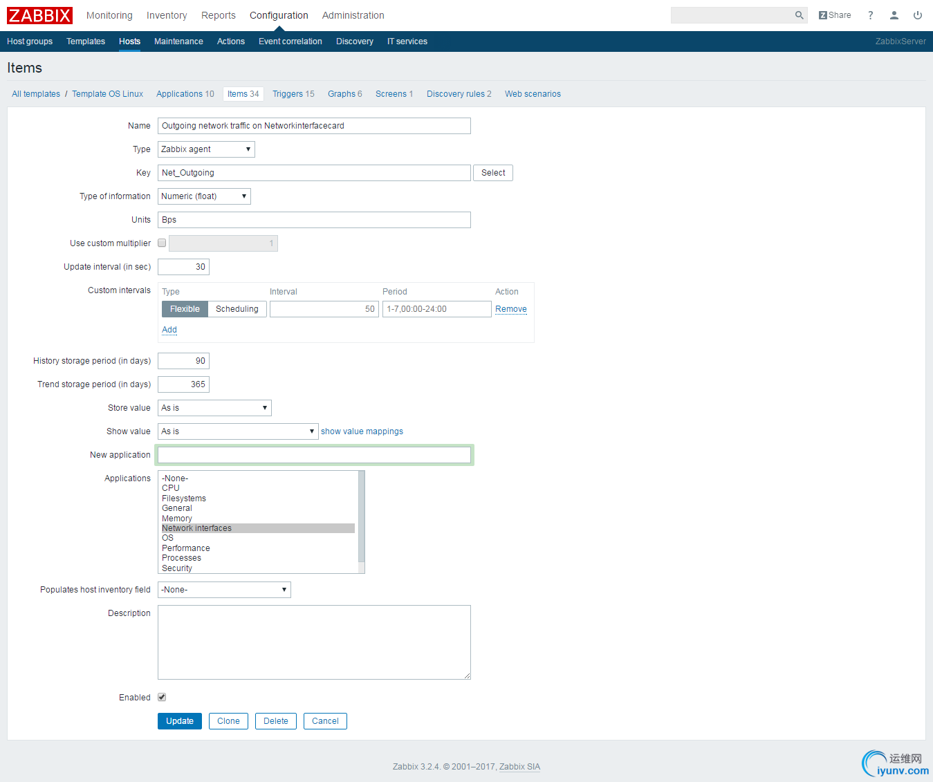The width and height of the screenshot is (933, 782).
Task: Switch to the Graphs 6 tab
Action: pos(345,94)
